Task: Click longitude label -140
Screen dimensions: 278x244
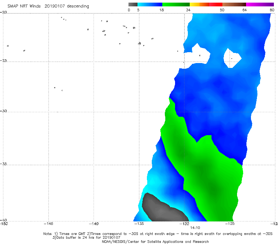Action: [94, 224]
